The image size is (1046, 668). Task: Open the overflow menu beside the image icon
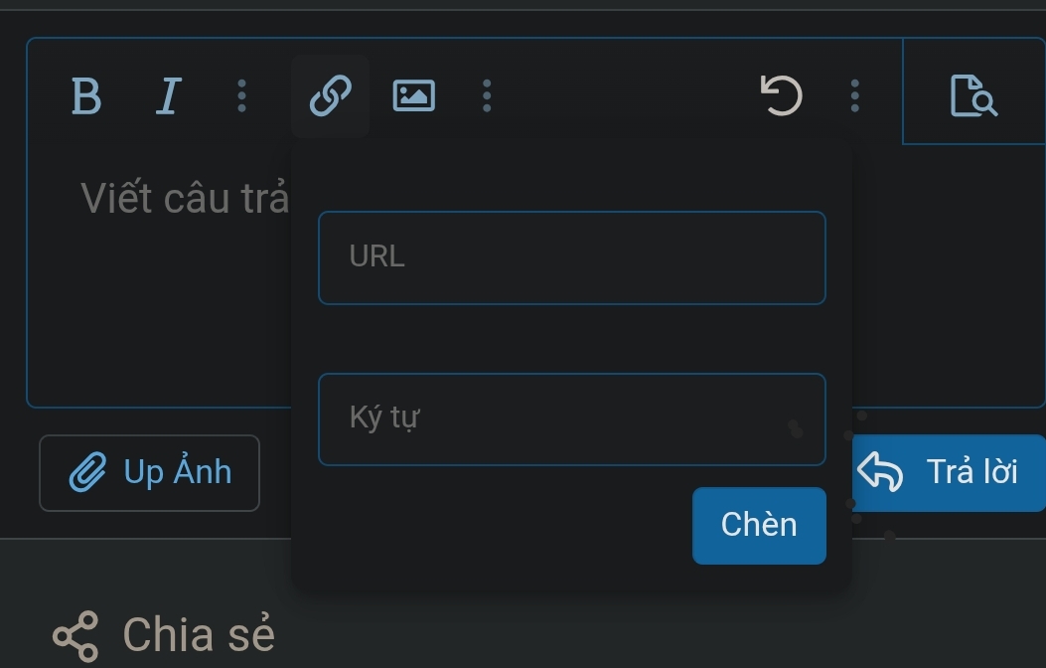coord(486,96)
